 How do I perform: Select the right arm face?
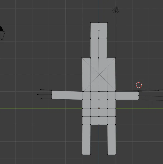[x=127, y=96]
